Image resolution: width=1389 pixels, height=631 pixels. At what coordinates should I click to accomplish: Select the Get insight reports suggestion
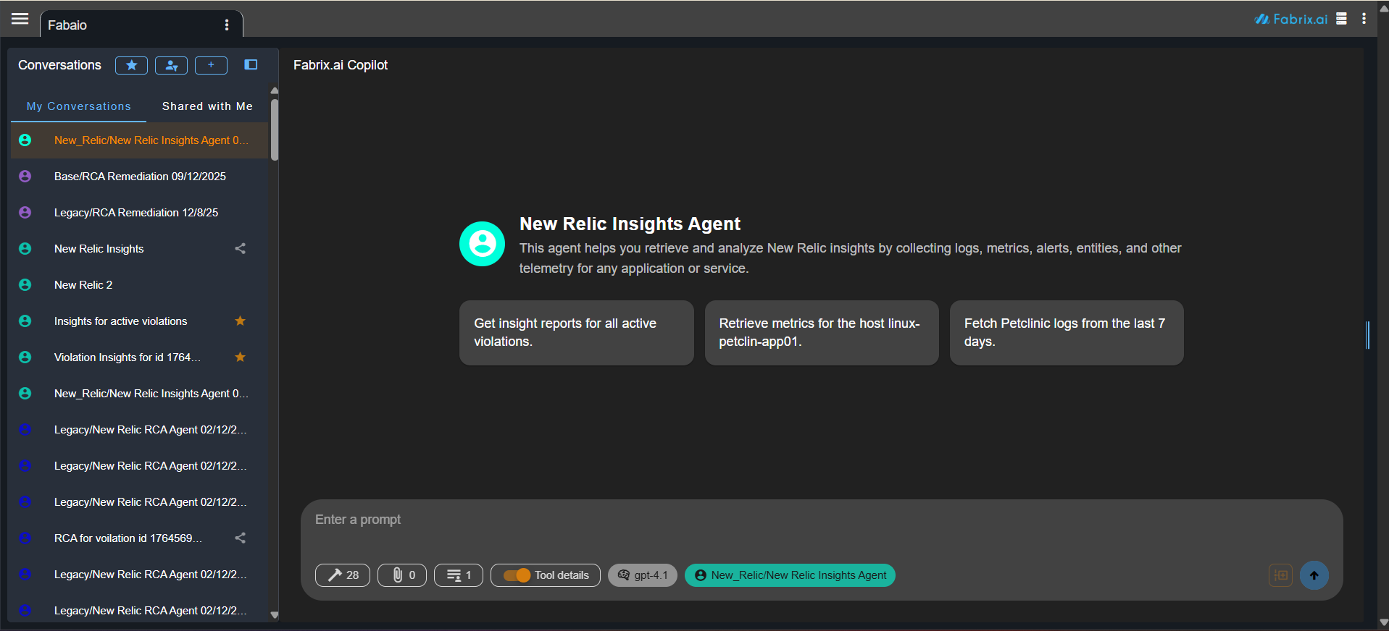576,333
